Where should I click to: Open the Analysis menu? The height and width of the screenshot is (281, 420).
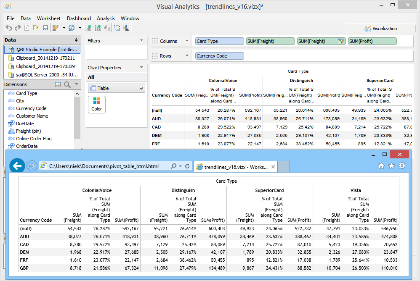tap(106, 18)
